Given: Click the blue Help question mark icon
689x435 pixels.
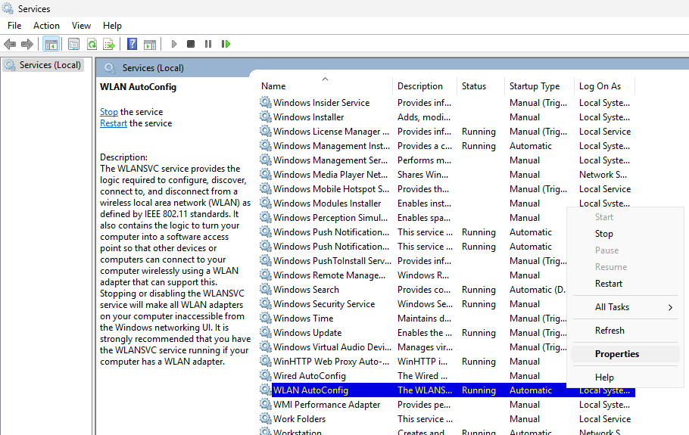Looking at the screenshot, I should pyautogui.click(x=132, y=44).
